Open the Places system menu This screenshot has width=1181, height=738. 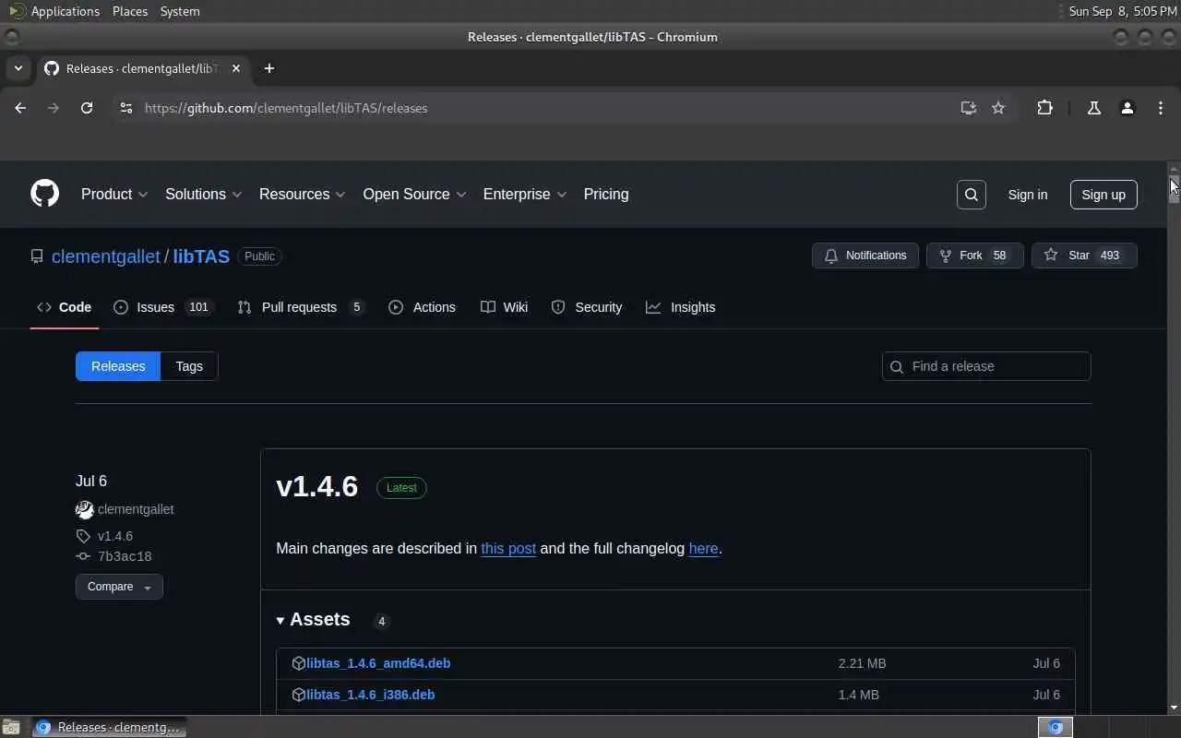[130, 11]
